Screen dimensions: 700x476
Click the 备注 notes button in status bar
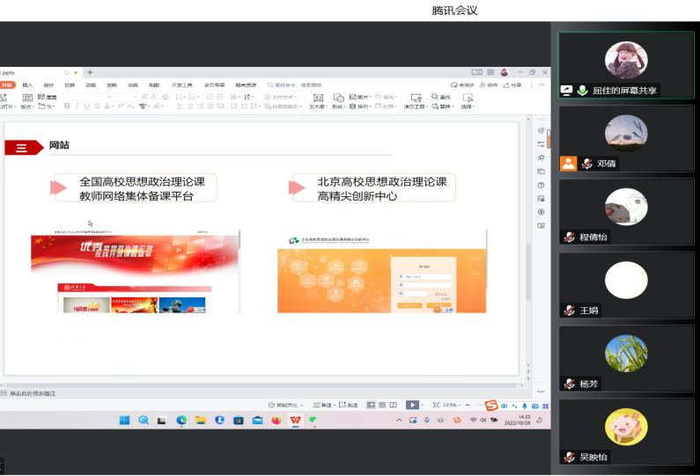[x=322, y=405]
